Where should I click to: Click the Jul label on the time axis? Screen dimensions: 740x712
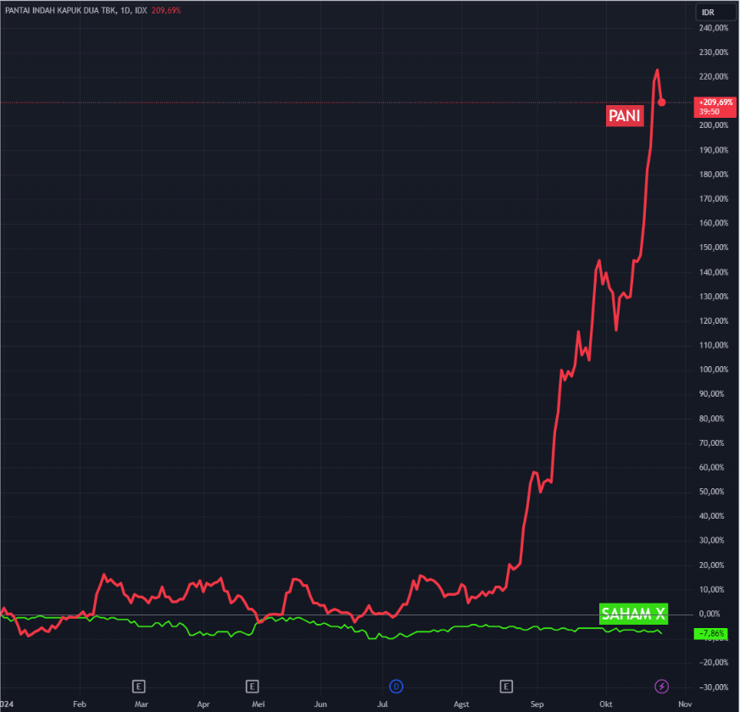tap(382, 704)
